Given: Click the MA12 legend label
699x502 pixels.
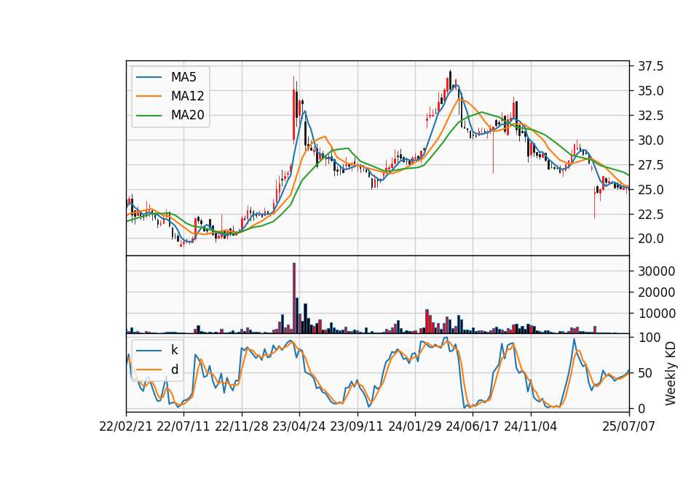Looking at the screenshot, I should [x=187, y=96].
